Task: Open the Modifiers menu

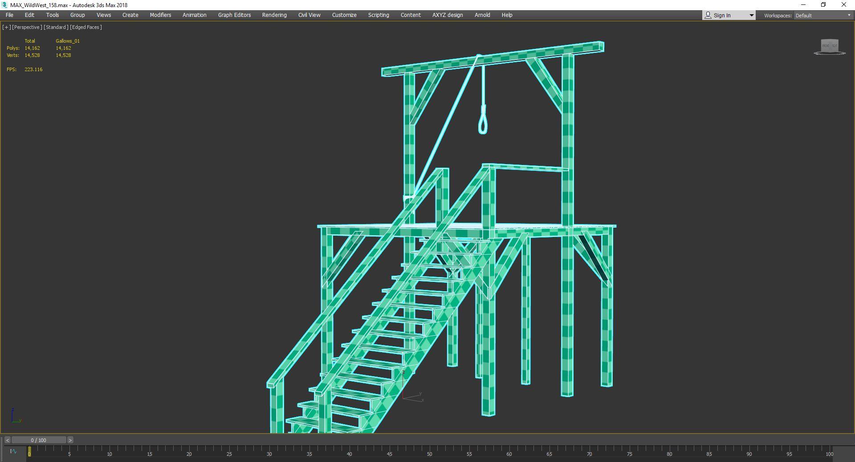Action: coord(160,15)
